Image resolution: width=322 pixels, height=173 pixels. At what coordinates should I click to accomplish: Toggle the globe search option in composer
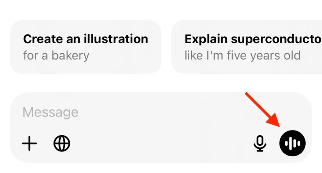coord(62,143)
